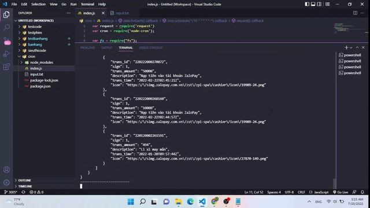
Task: Close the index.js editor tab
Action: [x=103, y=13]
